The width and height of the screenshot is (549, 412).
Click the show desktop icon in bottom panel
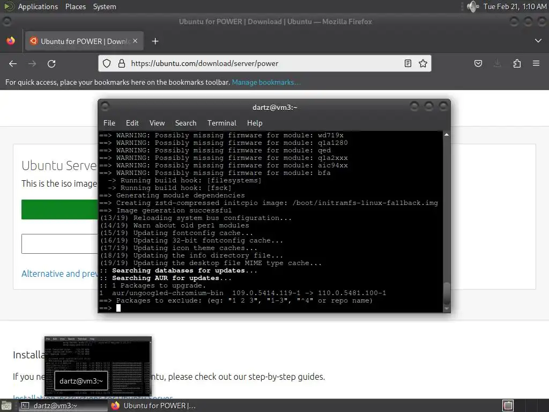(x=6, y=406)
